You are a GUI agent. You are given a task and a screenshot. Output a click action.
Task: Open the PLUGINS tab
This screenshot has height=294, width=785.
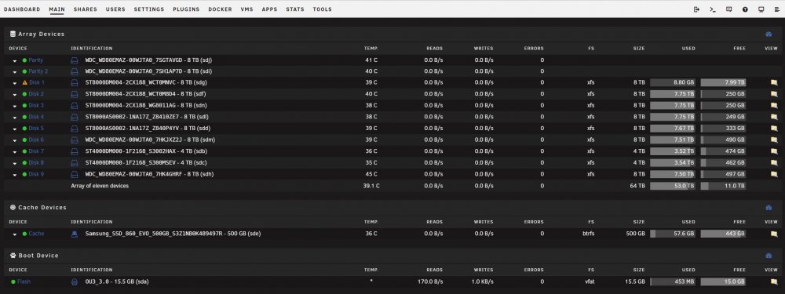(186, 9)
